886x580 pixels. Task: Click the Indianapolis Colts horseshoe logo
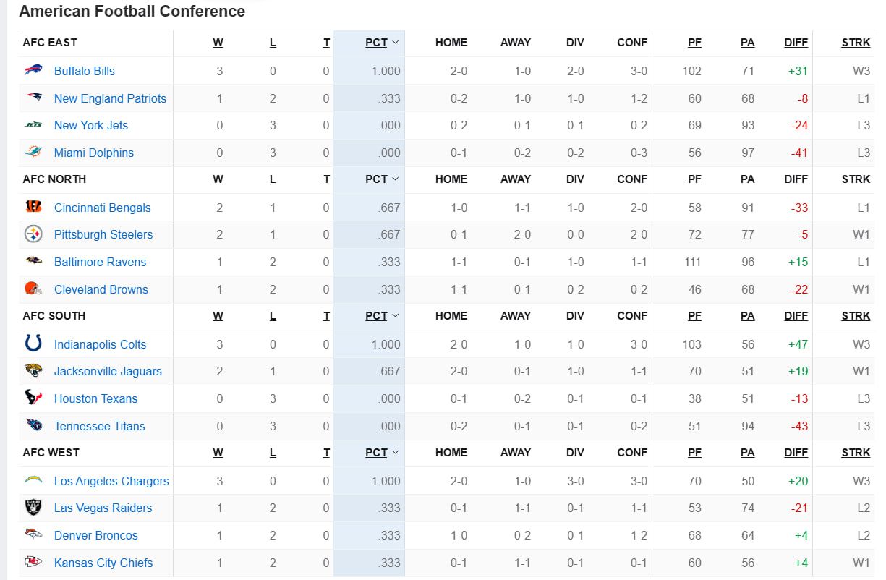(33, 344)
